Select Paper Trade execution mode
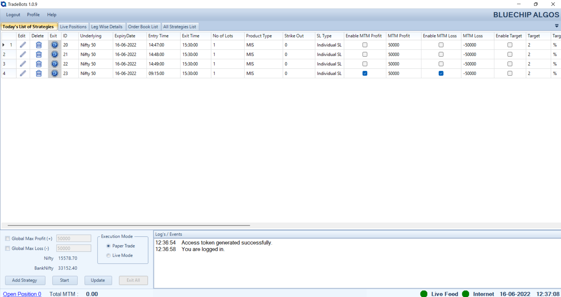The image size is (561, 297). click(108, 246)
